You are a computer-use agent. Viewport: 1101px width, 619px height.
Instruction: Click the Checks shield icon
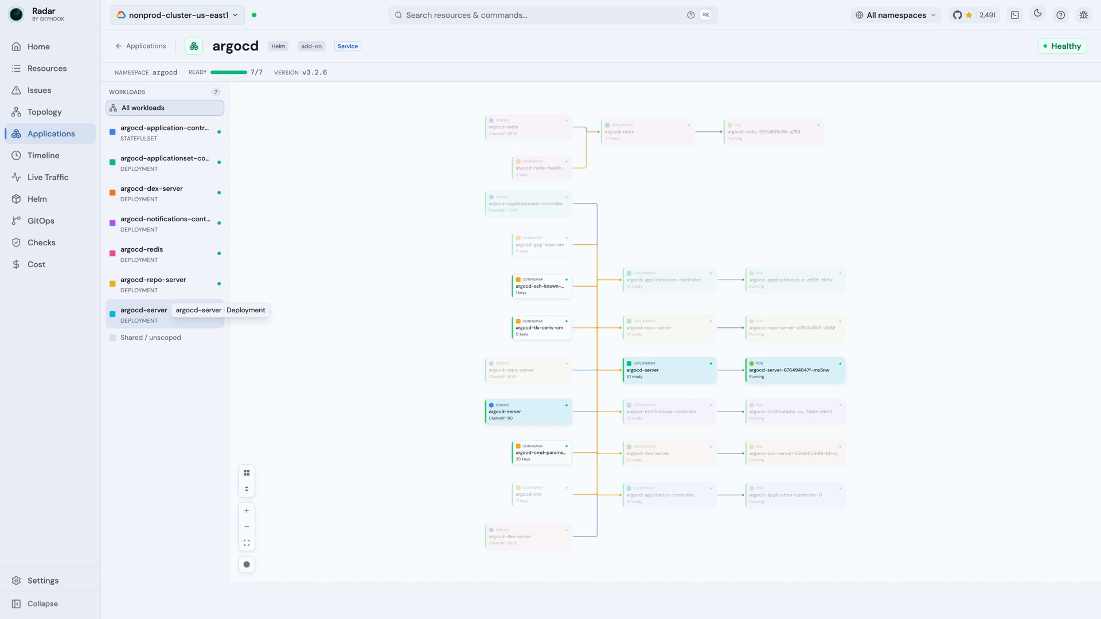[16, 242]
